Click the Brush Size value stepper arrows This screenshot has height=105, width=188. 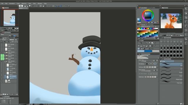156,60
